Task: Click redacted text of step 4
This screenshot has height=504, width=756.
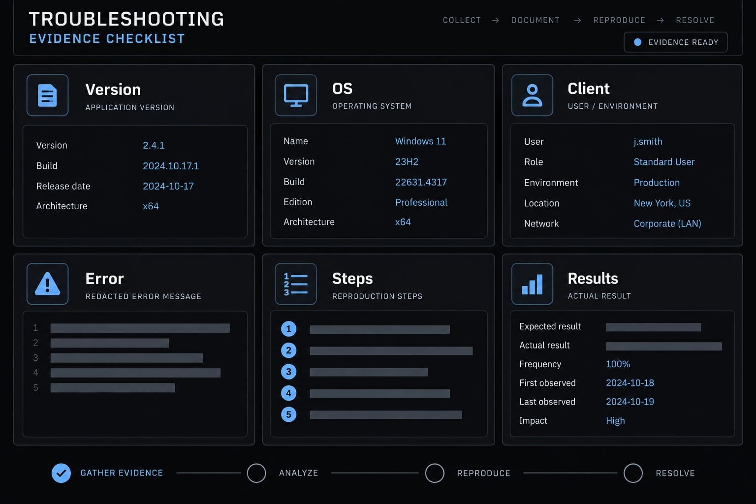Action: click(x=379, y=394)
